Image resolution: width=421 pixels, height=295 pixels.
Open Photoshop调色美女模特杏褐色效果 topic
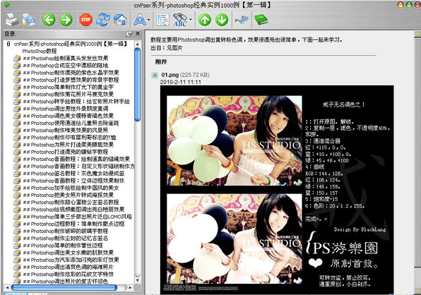(69, 116)
